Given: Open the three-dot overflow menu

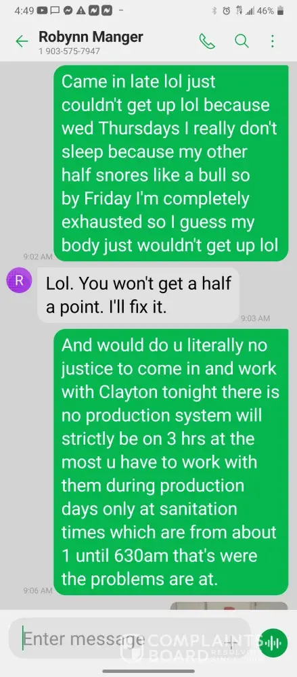Looking at the screenshot, I should click(x=273, y=41).
